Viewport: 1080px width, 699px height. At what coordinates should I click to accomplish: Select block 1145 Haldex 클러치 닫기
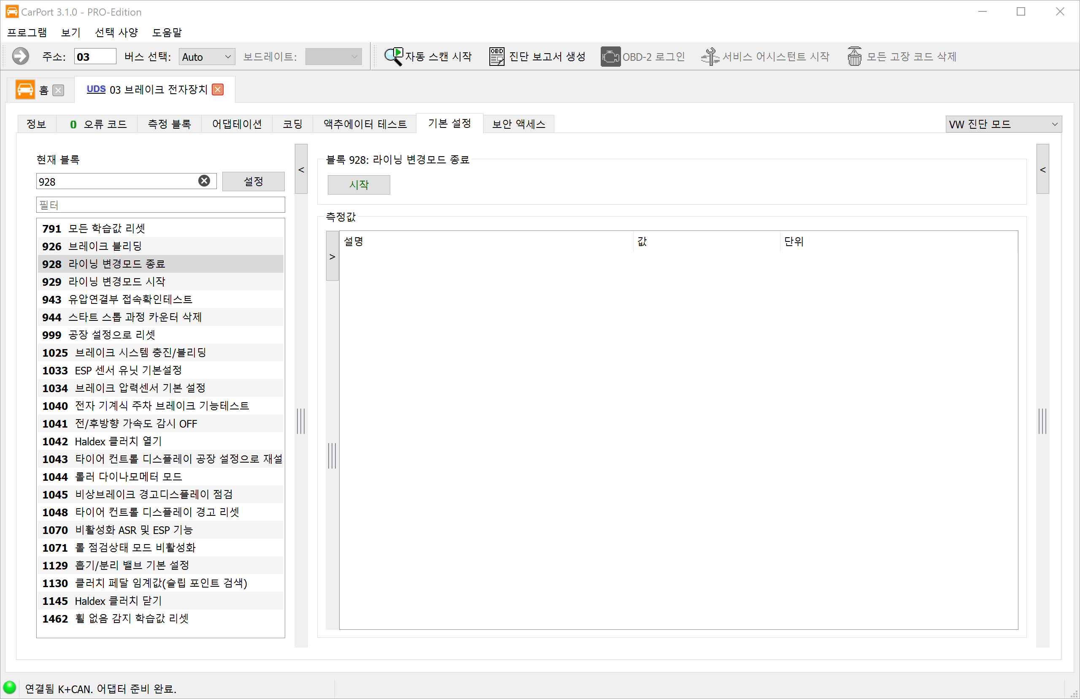(x=161, y=601)
